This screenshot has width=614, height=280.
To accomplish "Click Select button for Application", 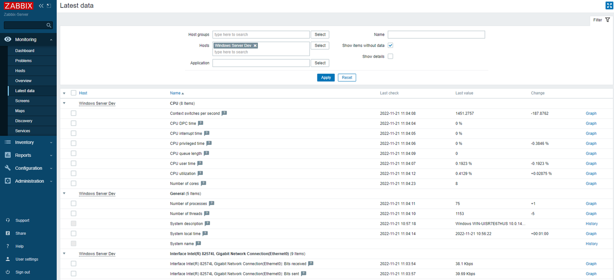I will tap(320, 63).
